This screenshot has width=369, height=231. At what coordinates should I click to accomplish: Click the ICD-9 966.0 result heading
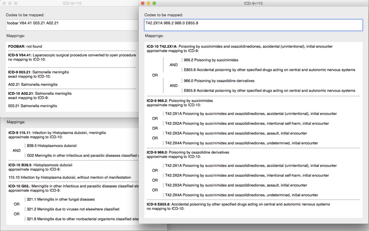coord(188,152)
